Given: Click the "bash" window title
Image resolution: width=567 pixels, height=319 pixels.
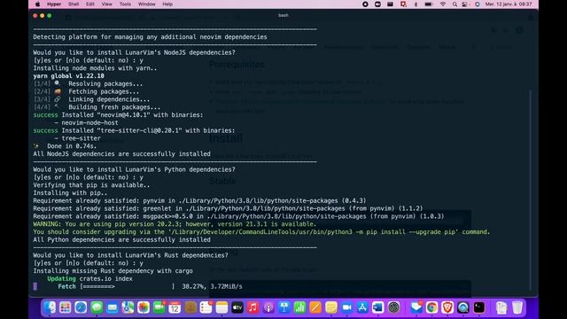Looking at the screenshot, I should 283,15.
